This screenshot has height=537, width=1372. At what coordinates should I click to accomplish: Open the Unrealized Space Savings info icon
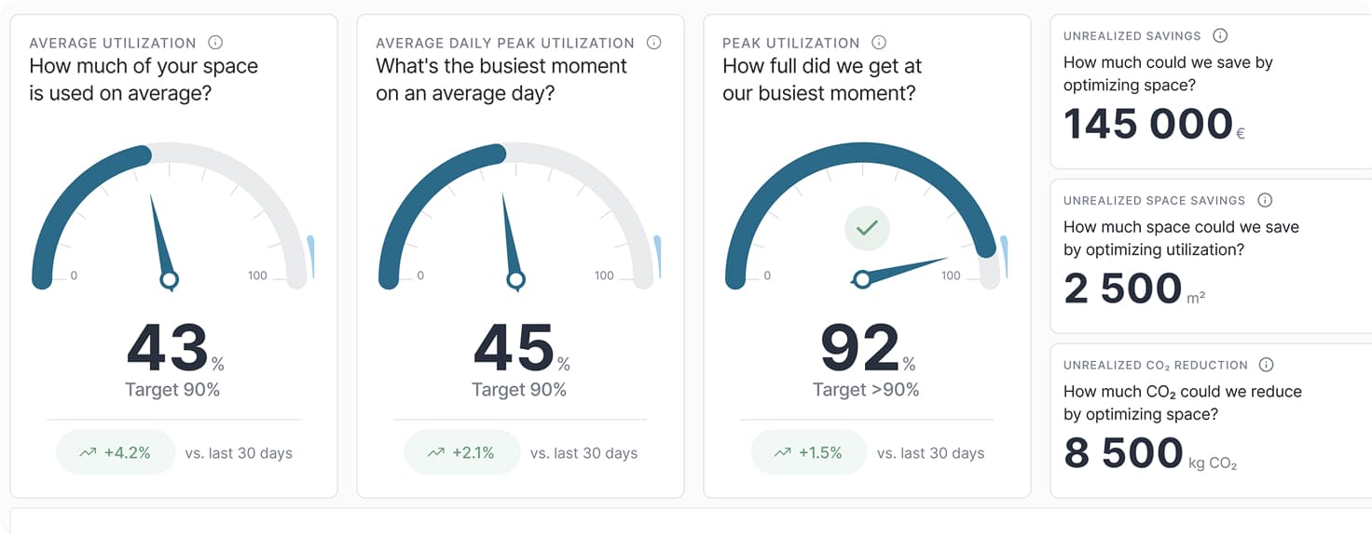coord(1265,200)
